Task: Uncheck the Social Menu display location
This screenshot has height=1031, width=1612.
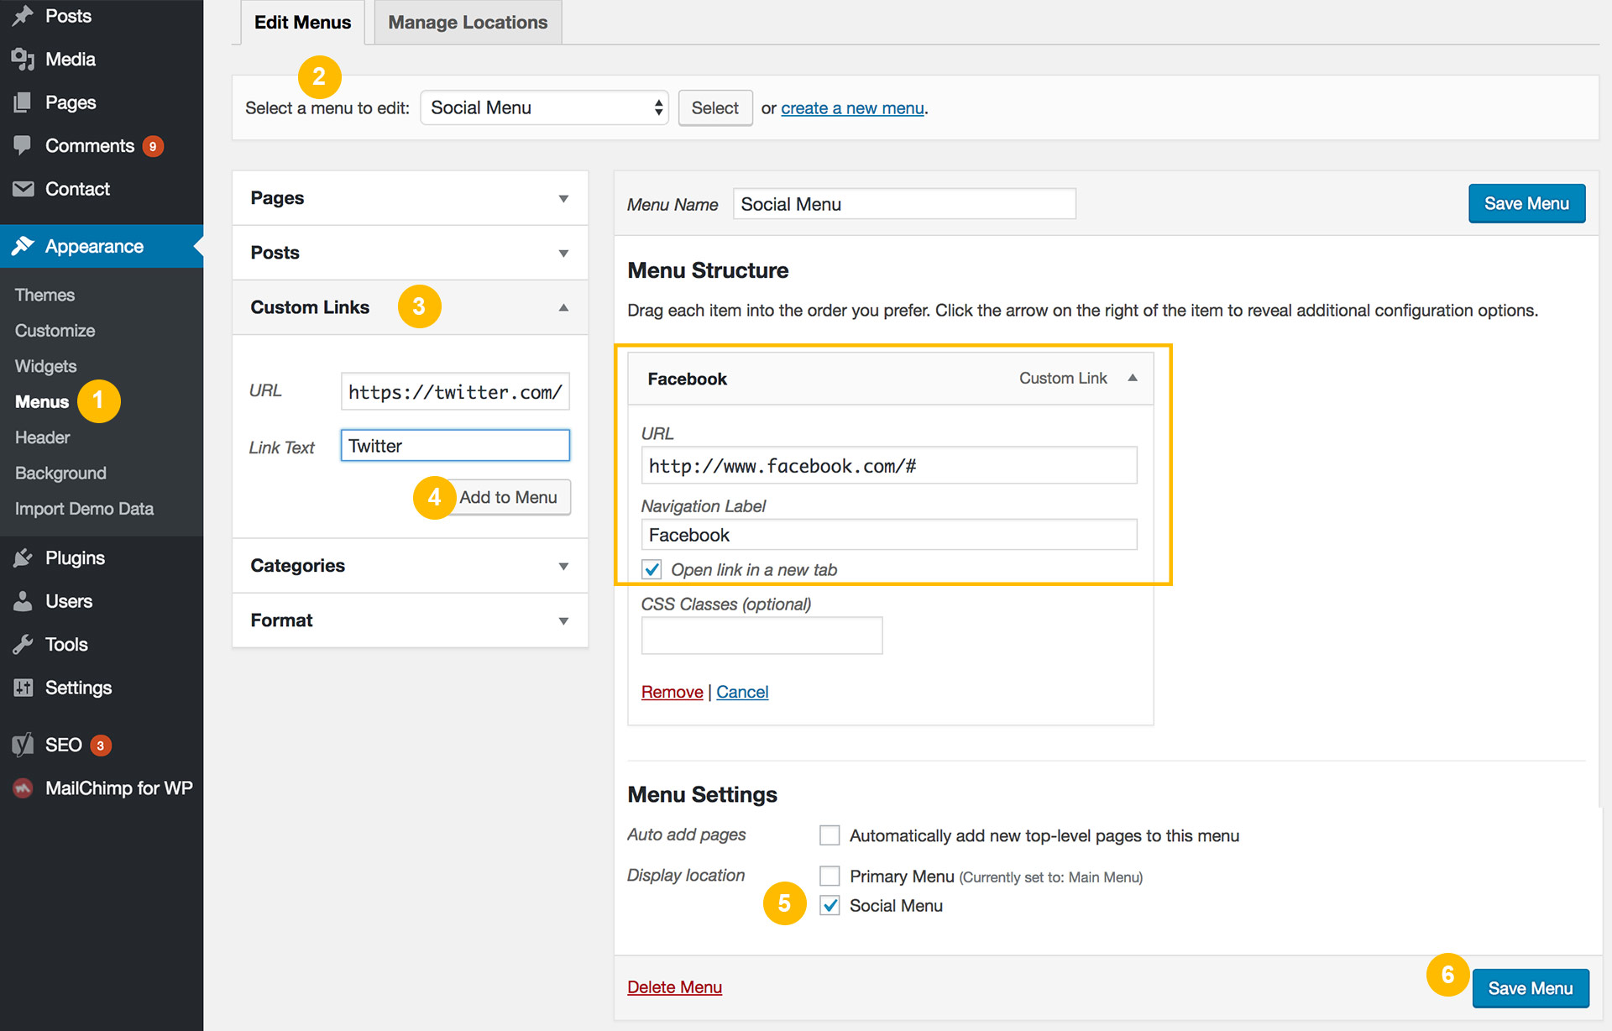Action: [830, 905]
